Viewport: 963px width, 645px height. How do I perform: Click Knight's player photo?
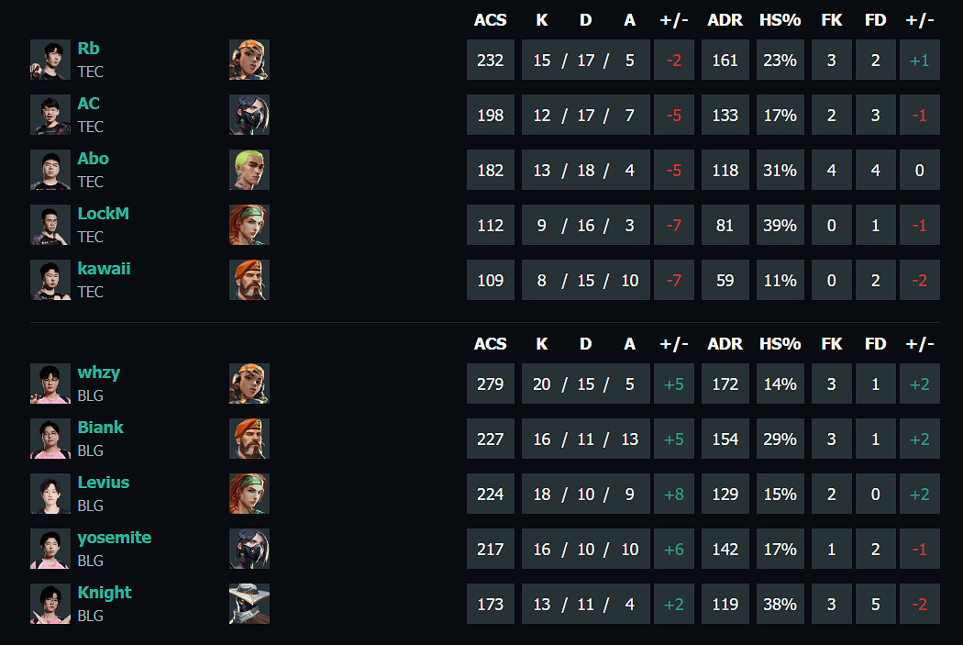point(50,604)
